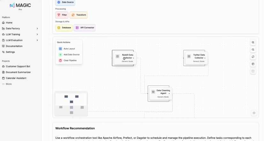The height and width of the screenshot is (141, 264).
Task: Select the API Connector node chip
Action: point(85,28)
